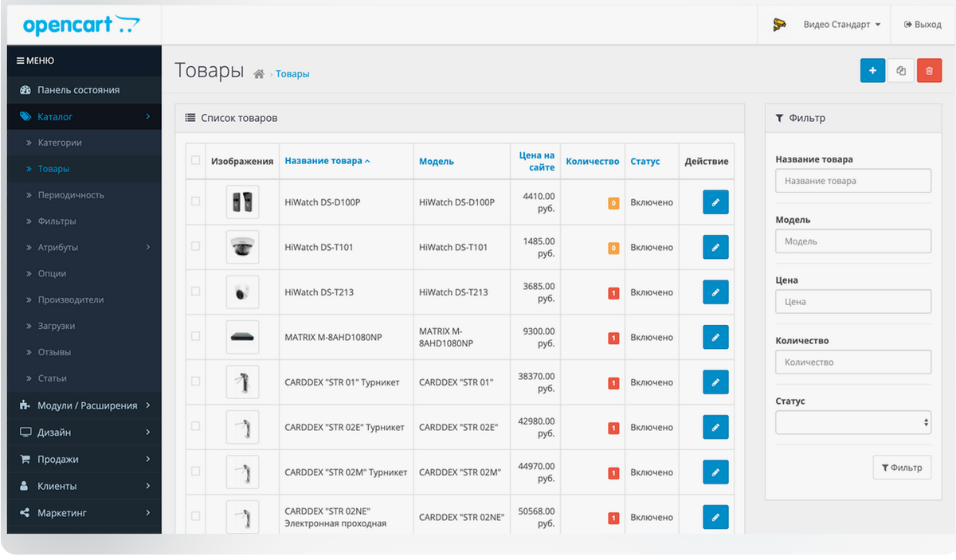Open the Статус dropdown in the filter panel
Viewport: 956px width, 560px height.
852,421
